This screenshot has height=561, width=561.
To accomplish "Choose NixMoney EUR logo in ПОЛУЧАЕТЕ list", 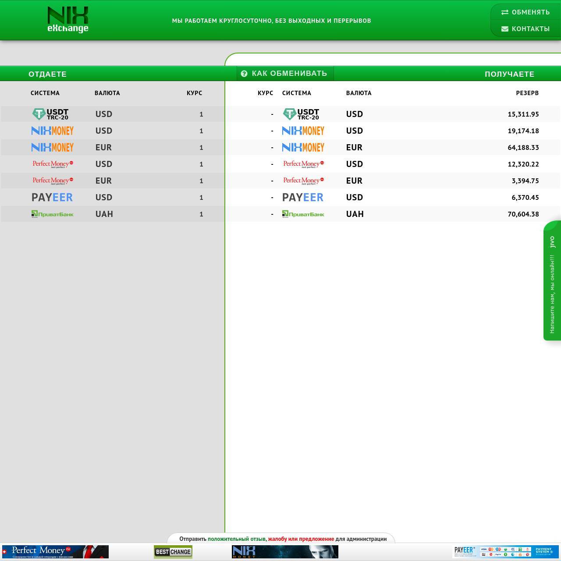I will (x=303, y=147).
